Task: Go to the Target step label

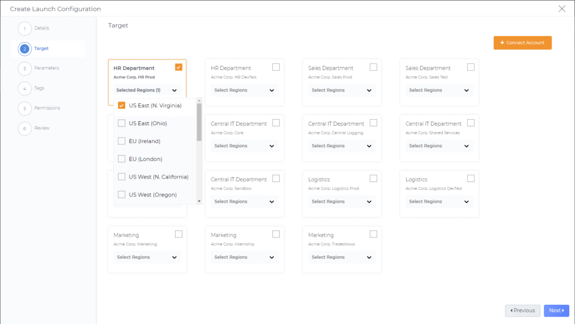Action: tap(42, 49)
